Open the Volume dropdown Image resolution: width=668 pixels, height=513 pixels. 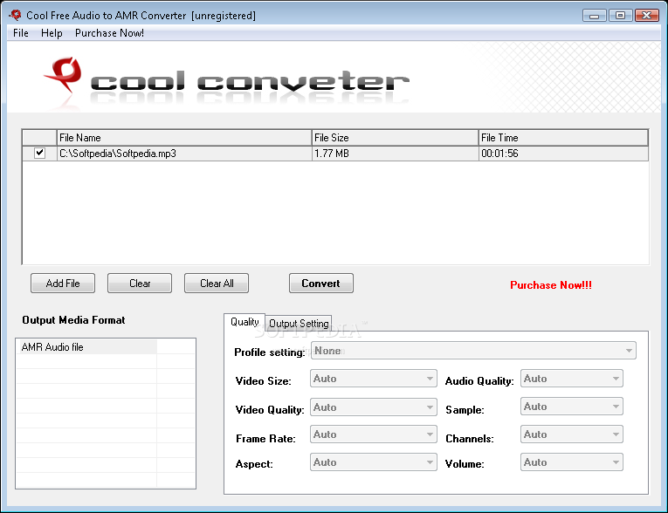click(x=571, y=462)
